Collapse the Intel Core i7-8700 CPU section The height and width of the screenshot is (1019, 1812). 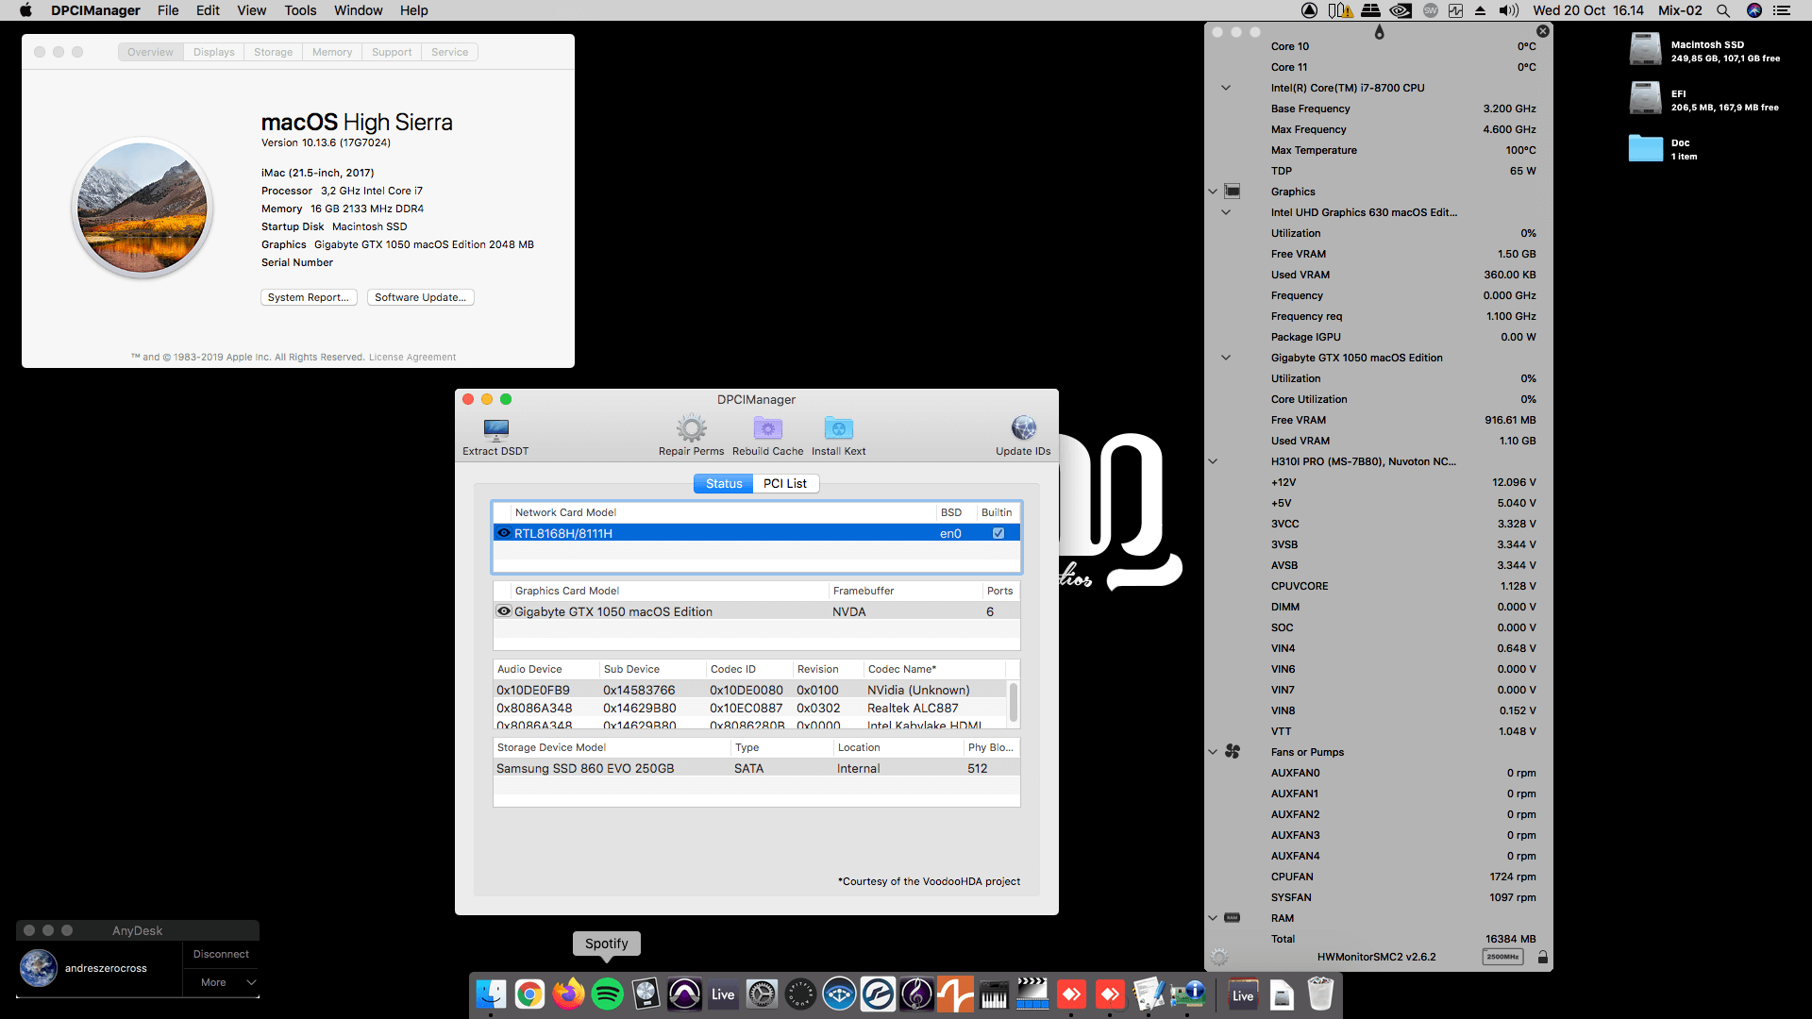[x=1226, y=88]
